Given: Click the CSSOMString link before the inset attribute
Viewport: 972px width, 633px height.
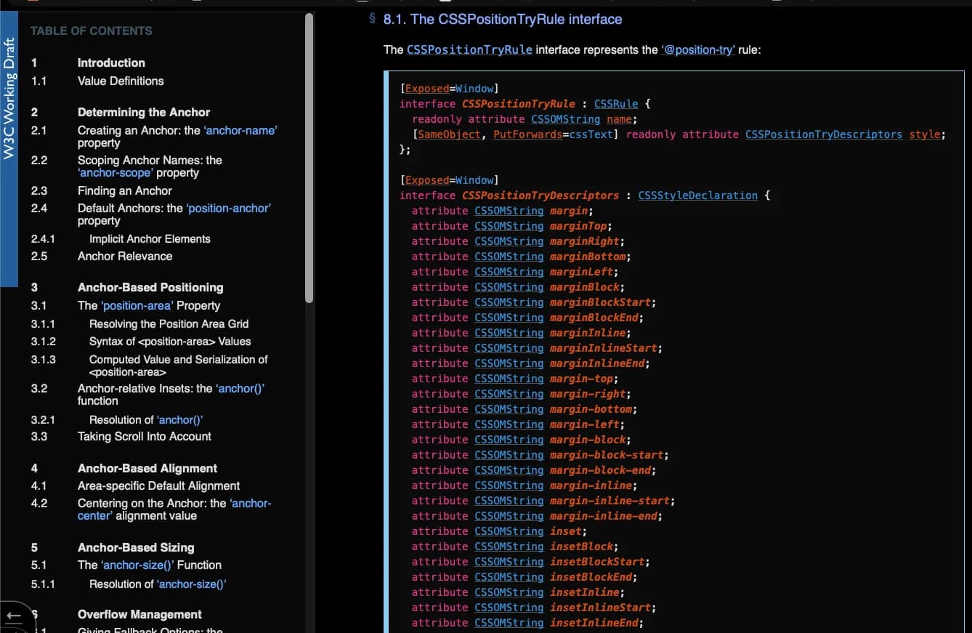Looking at the screenshot, I should (x=509, y=531).
